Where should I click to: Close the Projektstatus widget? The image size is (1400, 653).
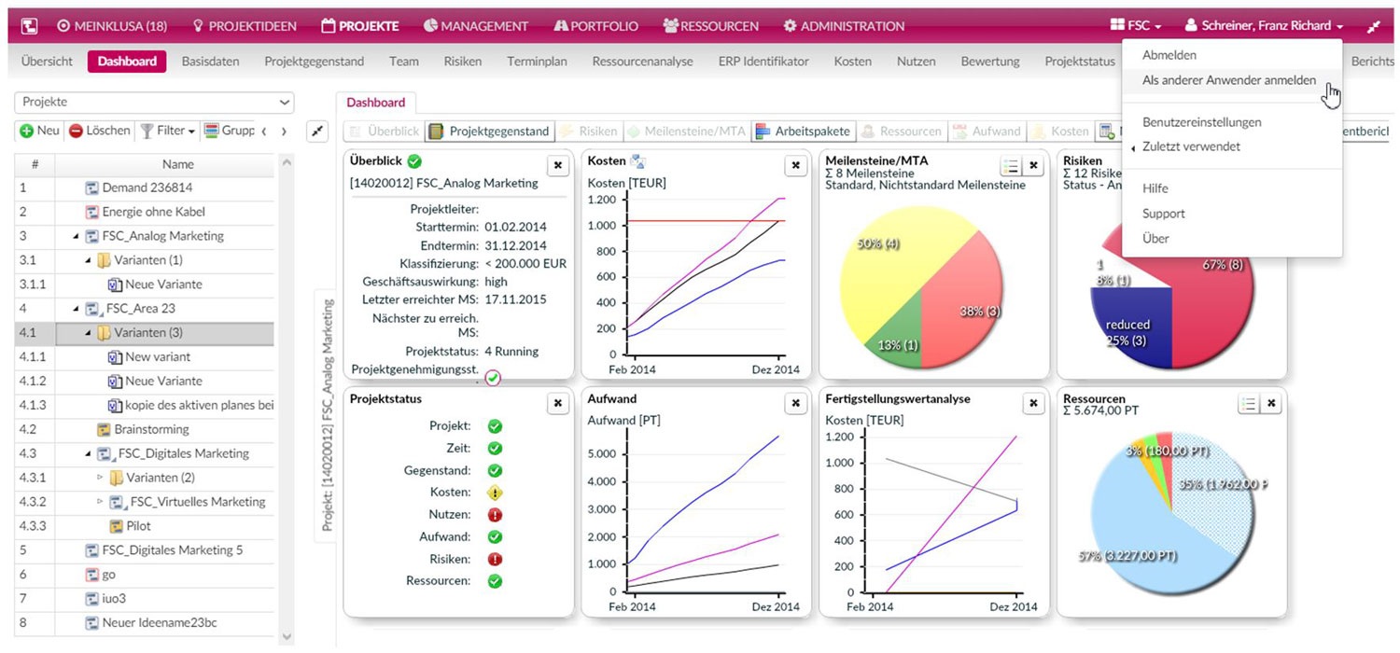click(557, 403)
